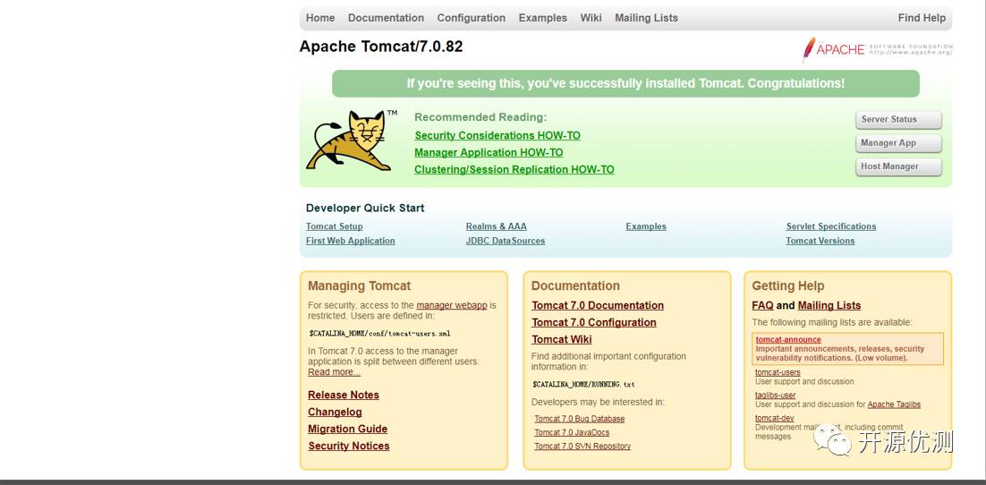
Task: Open Tomcat 7.0 JavaDocs link
Action: click(572, 433)
